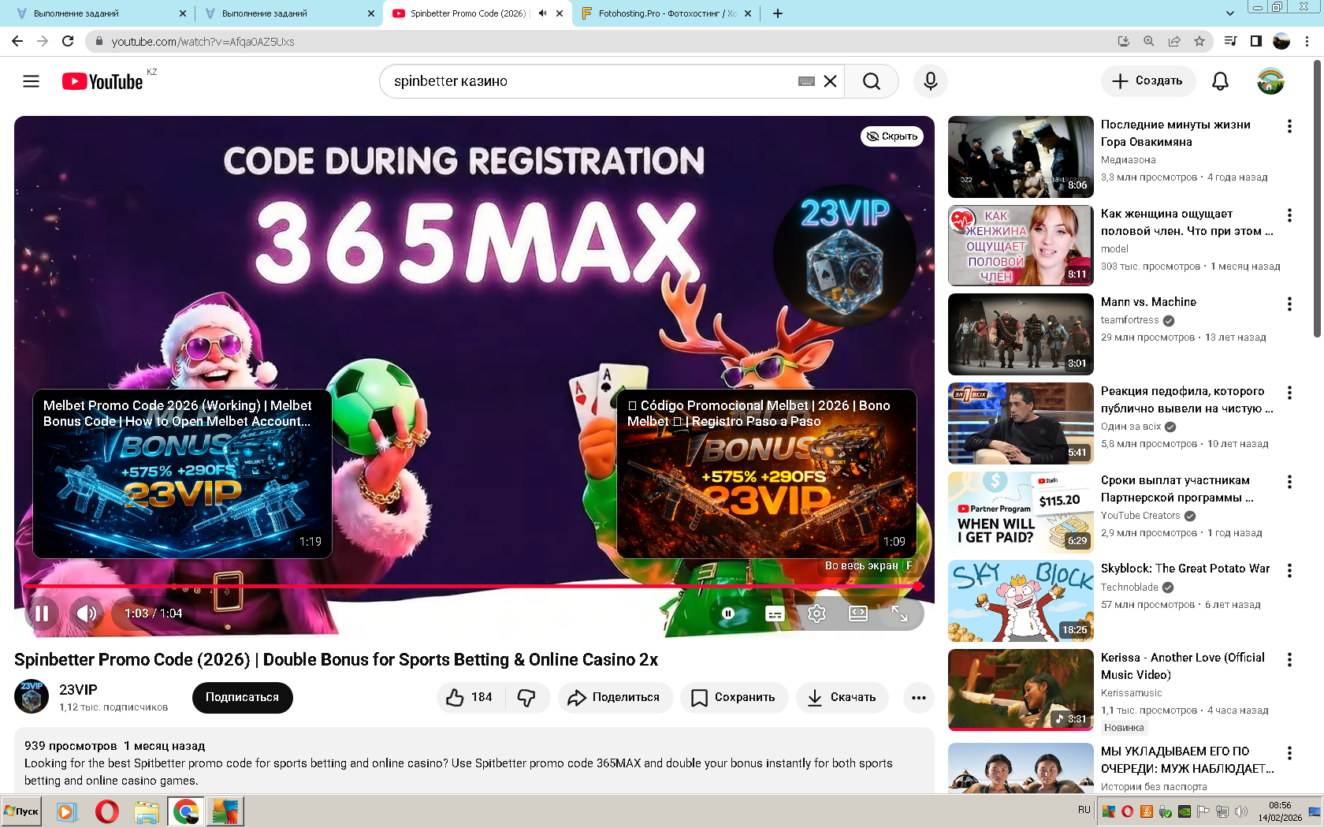
Task: Open the on-screen keyboard in search box
Action: 806,81
